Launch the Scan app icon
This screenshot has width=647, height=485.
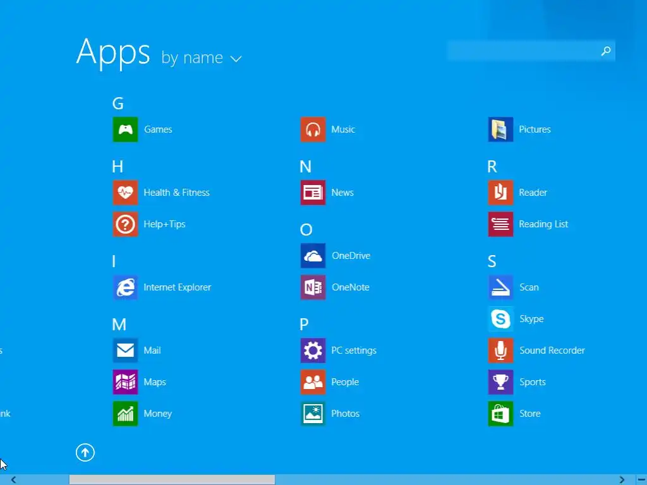point(501,287)
